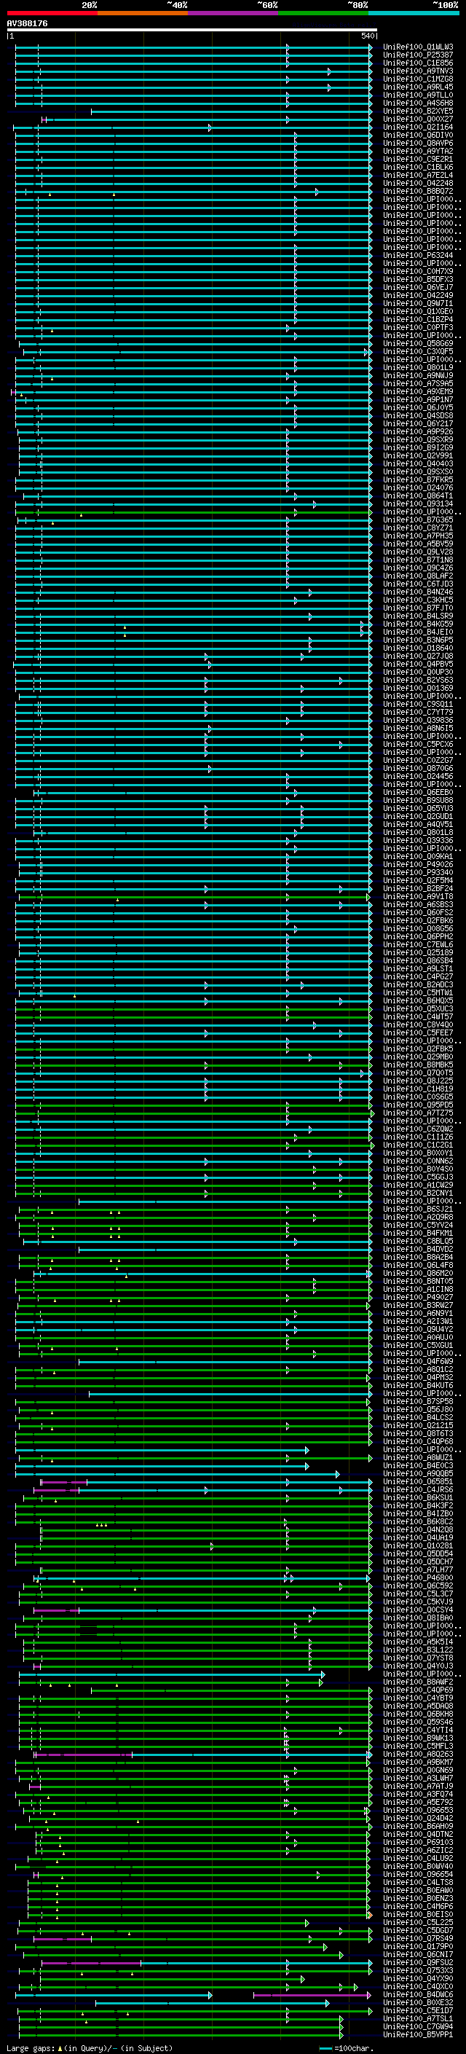Select the UniRef100_B6HQX5 label

418,1000
